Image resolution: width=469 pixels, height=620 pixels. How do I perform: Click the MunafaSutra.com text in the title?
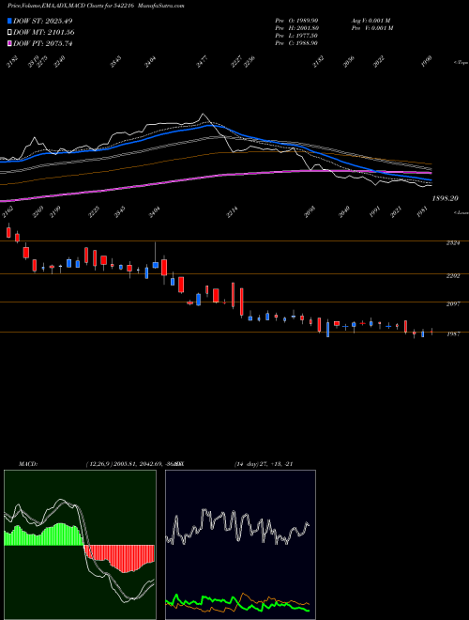coord(163,6)
